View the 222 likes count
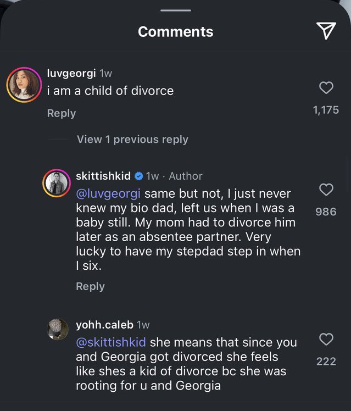This screenshot has height=411, width=351. tap(326, 361)
